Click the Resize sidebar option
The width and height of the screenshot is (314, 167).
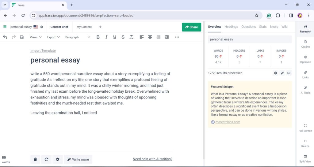(305, 143)
